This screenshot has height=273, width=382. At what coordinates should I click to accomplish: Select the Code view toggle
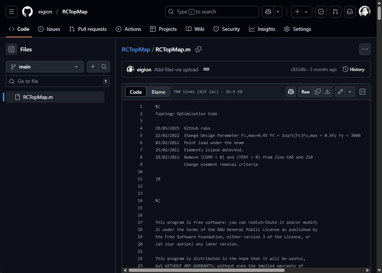(x=136, y=92)
